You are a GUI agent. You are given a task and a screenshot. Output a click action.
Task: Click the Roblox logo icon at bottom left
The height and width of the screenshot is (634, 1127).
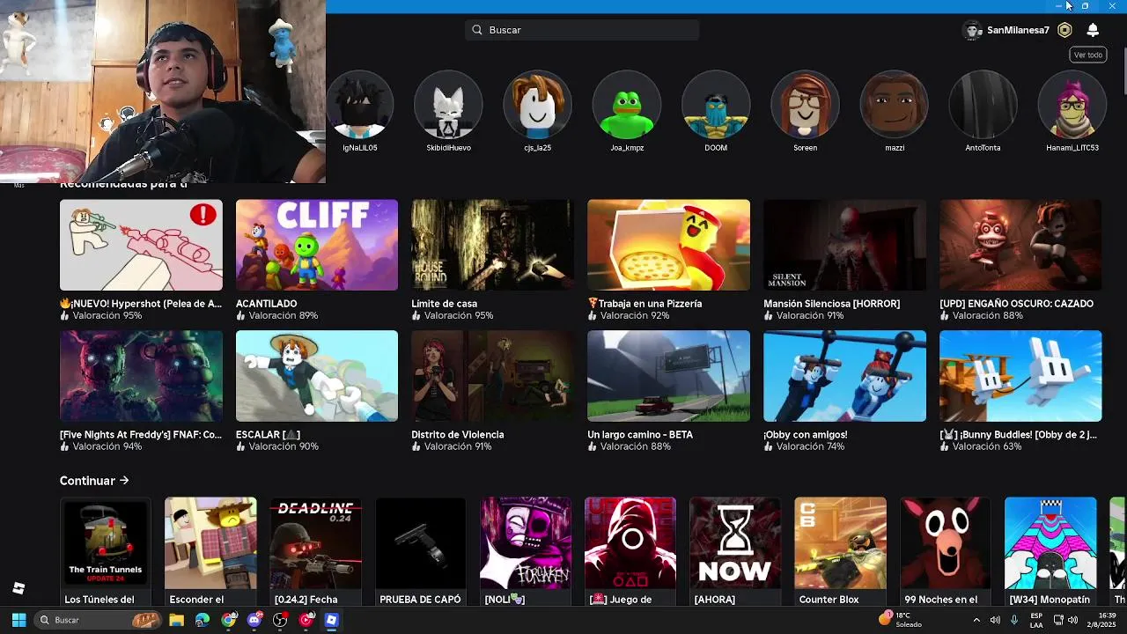[x=18, y=588]
